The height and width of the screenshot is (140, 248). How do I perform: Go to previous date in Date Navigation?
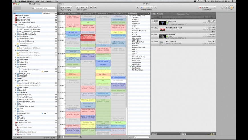(78, 7)
